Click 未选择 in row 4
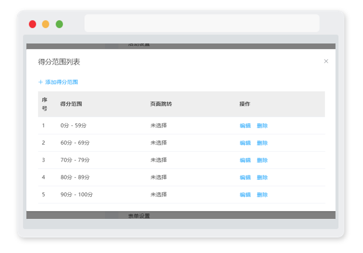 coord(158,177)
